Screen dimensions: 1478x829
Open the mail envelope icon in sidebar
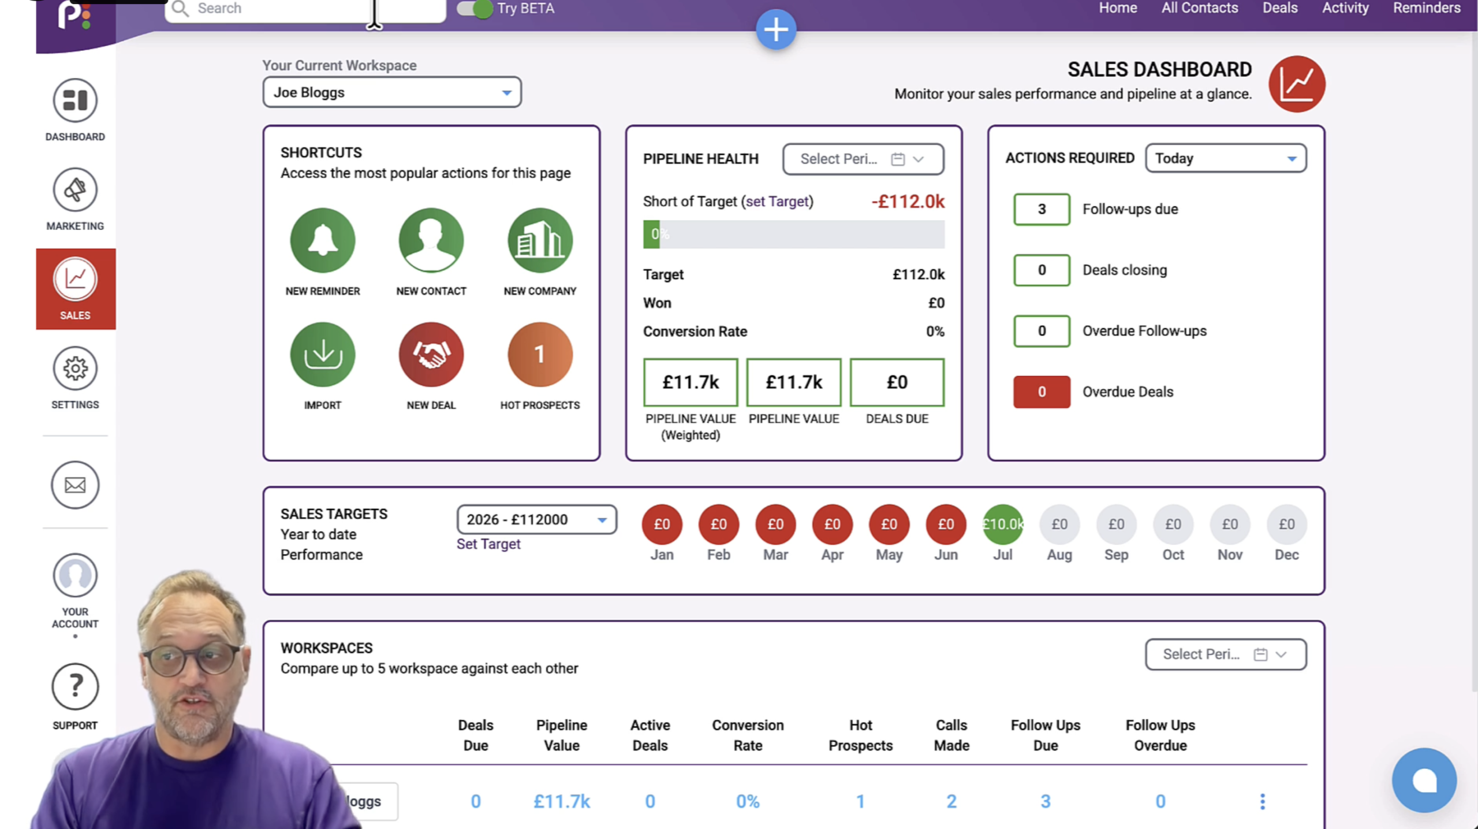click(75, 485)
